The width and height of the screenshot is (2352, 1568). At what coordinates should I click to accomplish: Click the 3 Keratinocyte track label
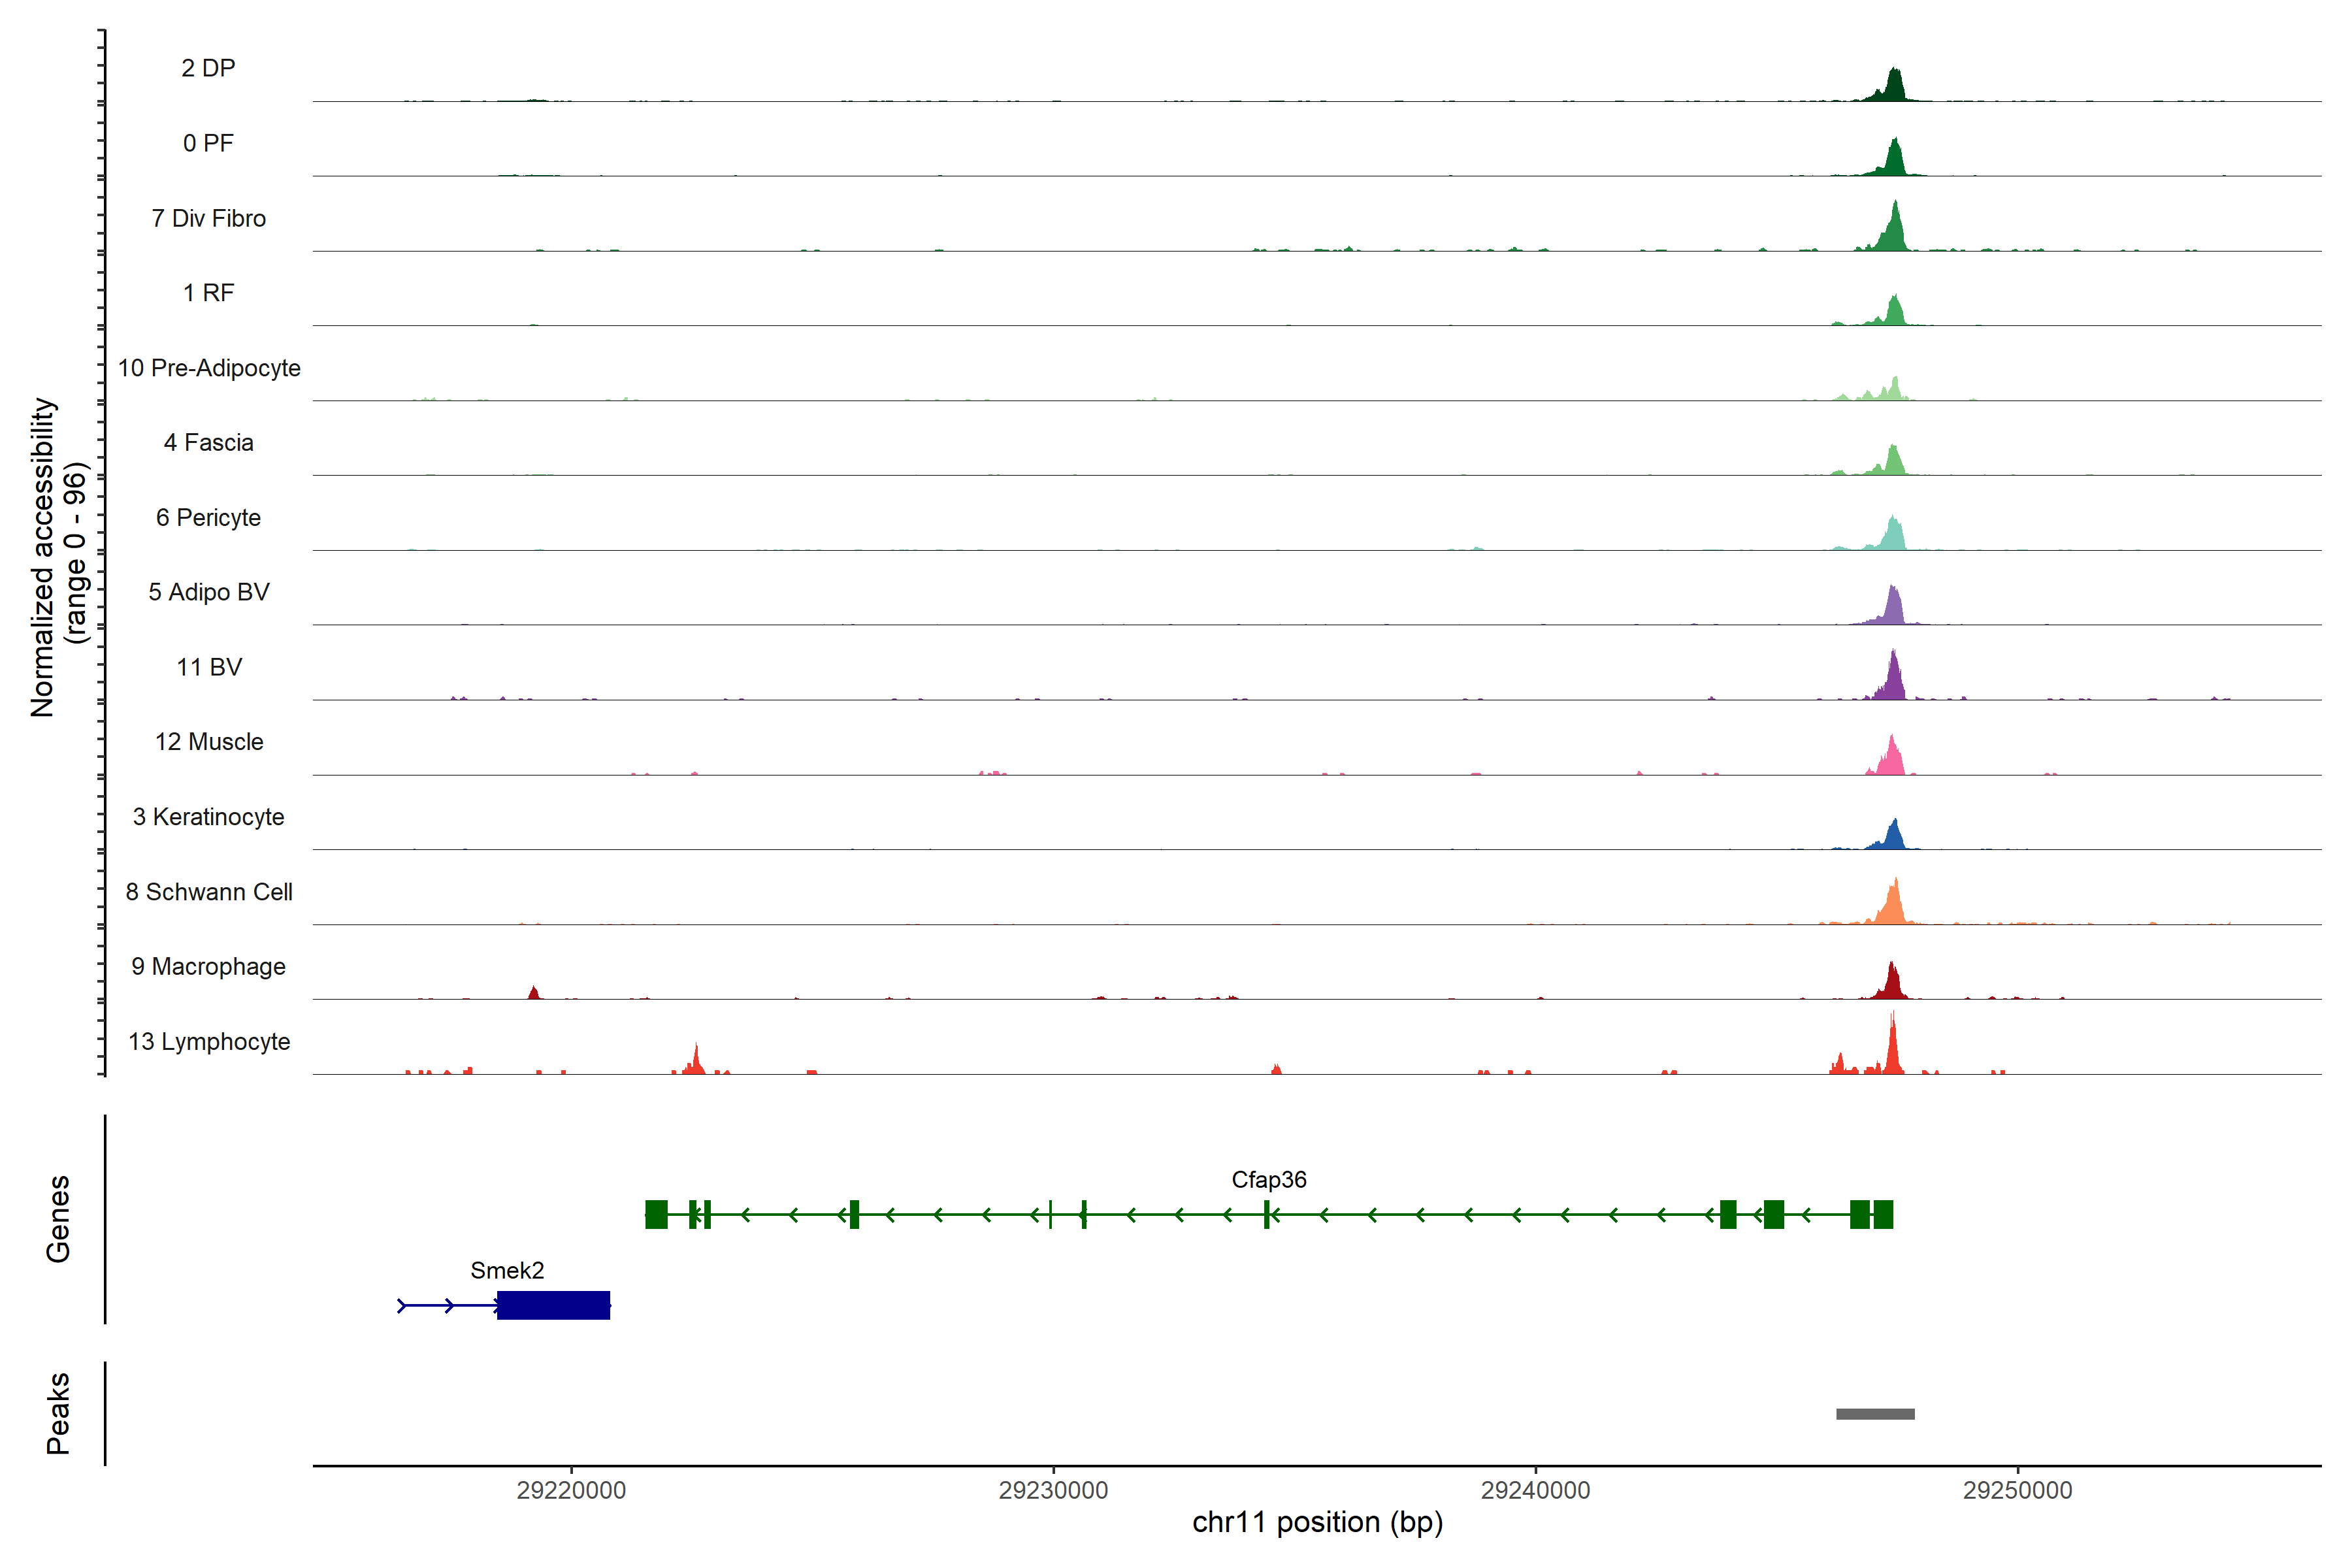[208, 816]
